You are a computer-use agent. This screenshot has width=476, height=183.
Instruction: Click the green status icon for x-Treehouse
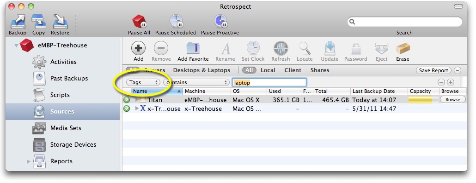[127, 109]
